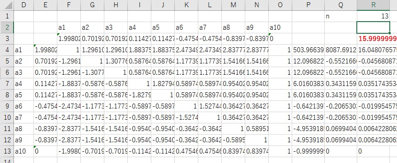Screen dimensions: 397x163
Task: Select row header 1
Action: 7,16
